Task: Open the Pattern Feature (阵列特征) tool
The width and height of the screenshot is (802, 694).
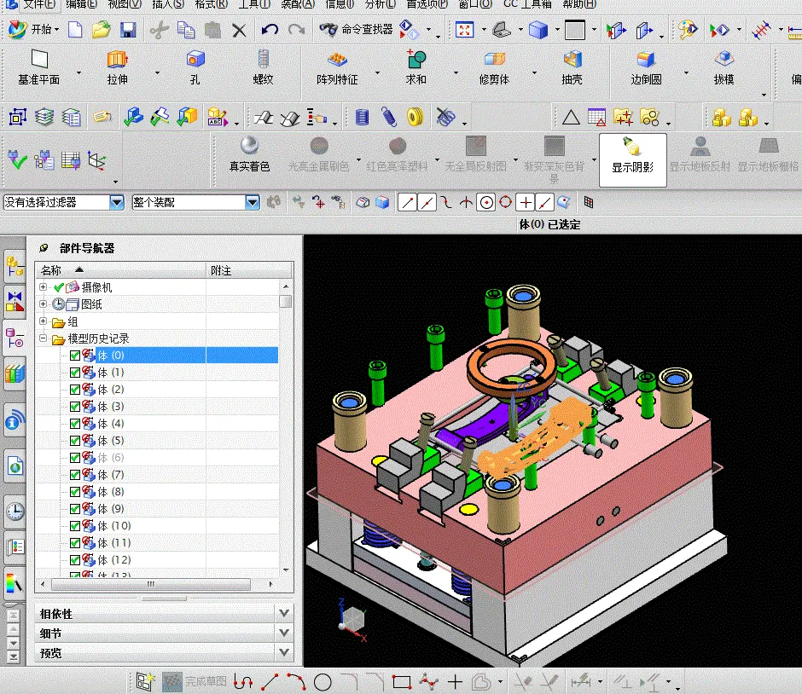Action: pyautogui.click(x=337, y=67)
